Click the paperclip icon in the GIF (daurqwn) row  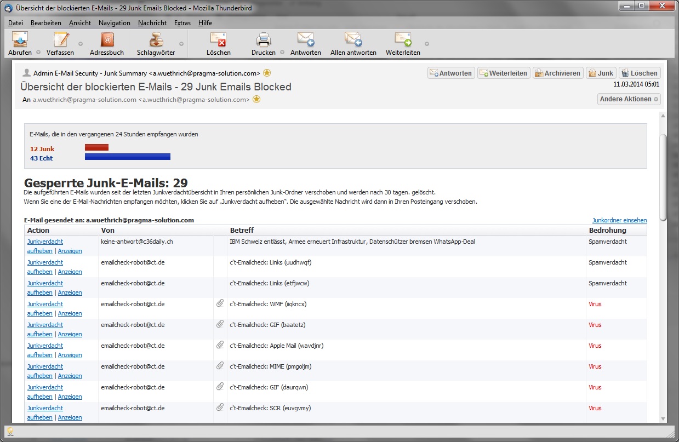click(x=220, y=386)
